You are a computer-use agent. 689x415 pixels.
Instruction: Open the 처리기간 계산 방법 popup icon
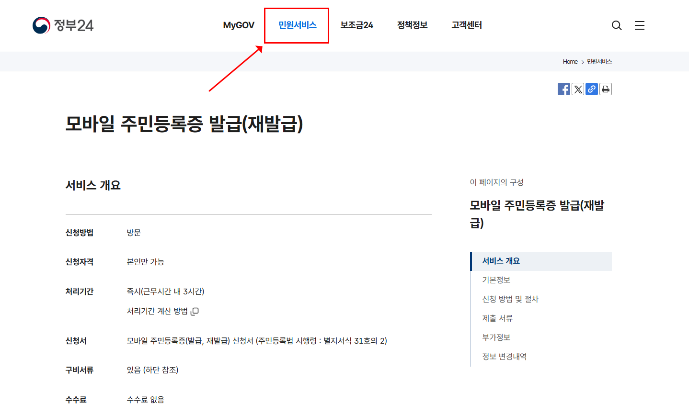pos(195,311)
